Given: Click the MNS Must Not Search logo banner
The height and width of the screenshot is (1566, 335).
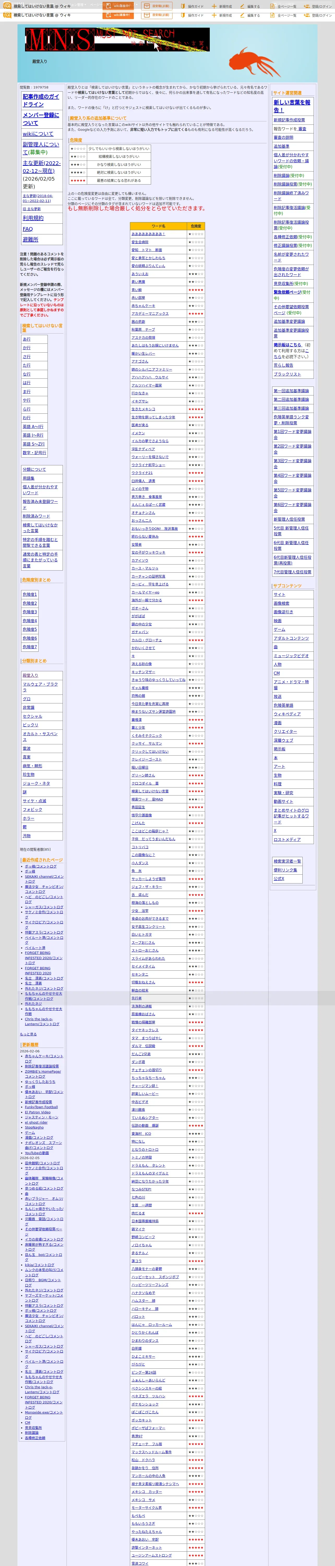Looking at the screenshot, I should point(117,39).
